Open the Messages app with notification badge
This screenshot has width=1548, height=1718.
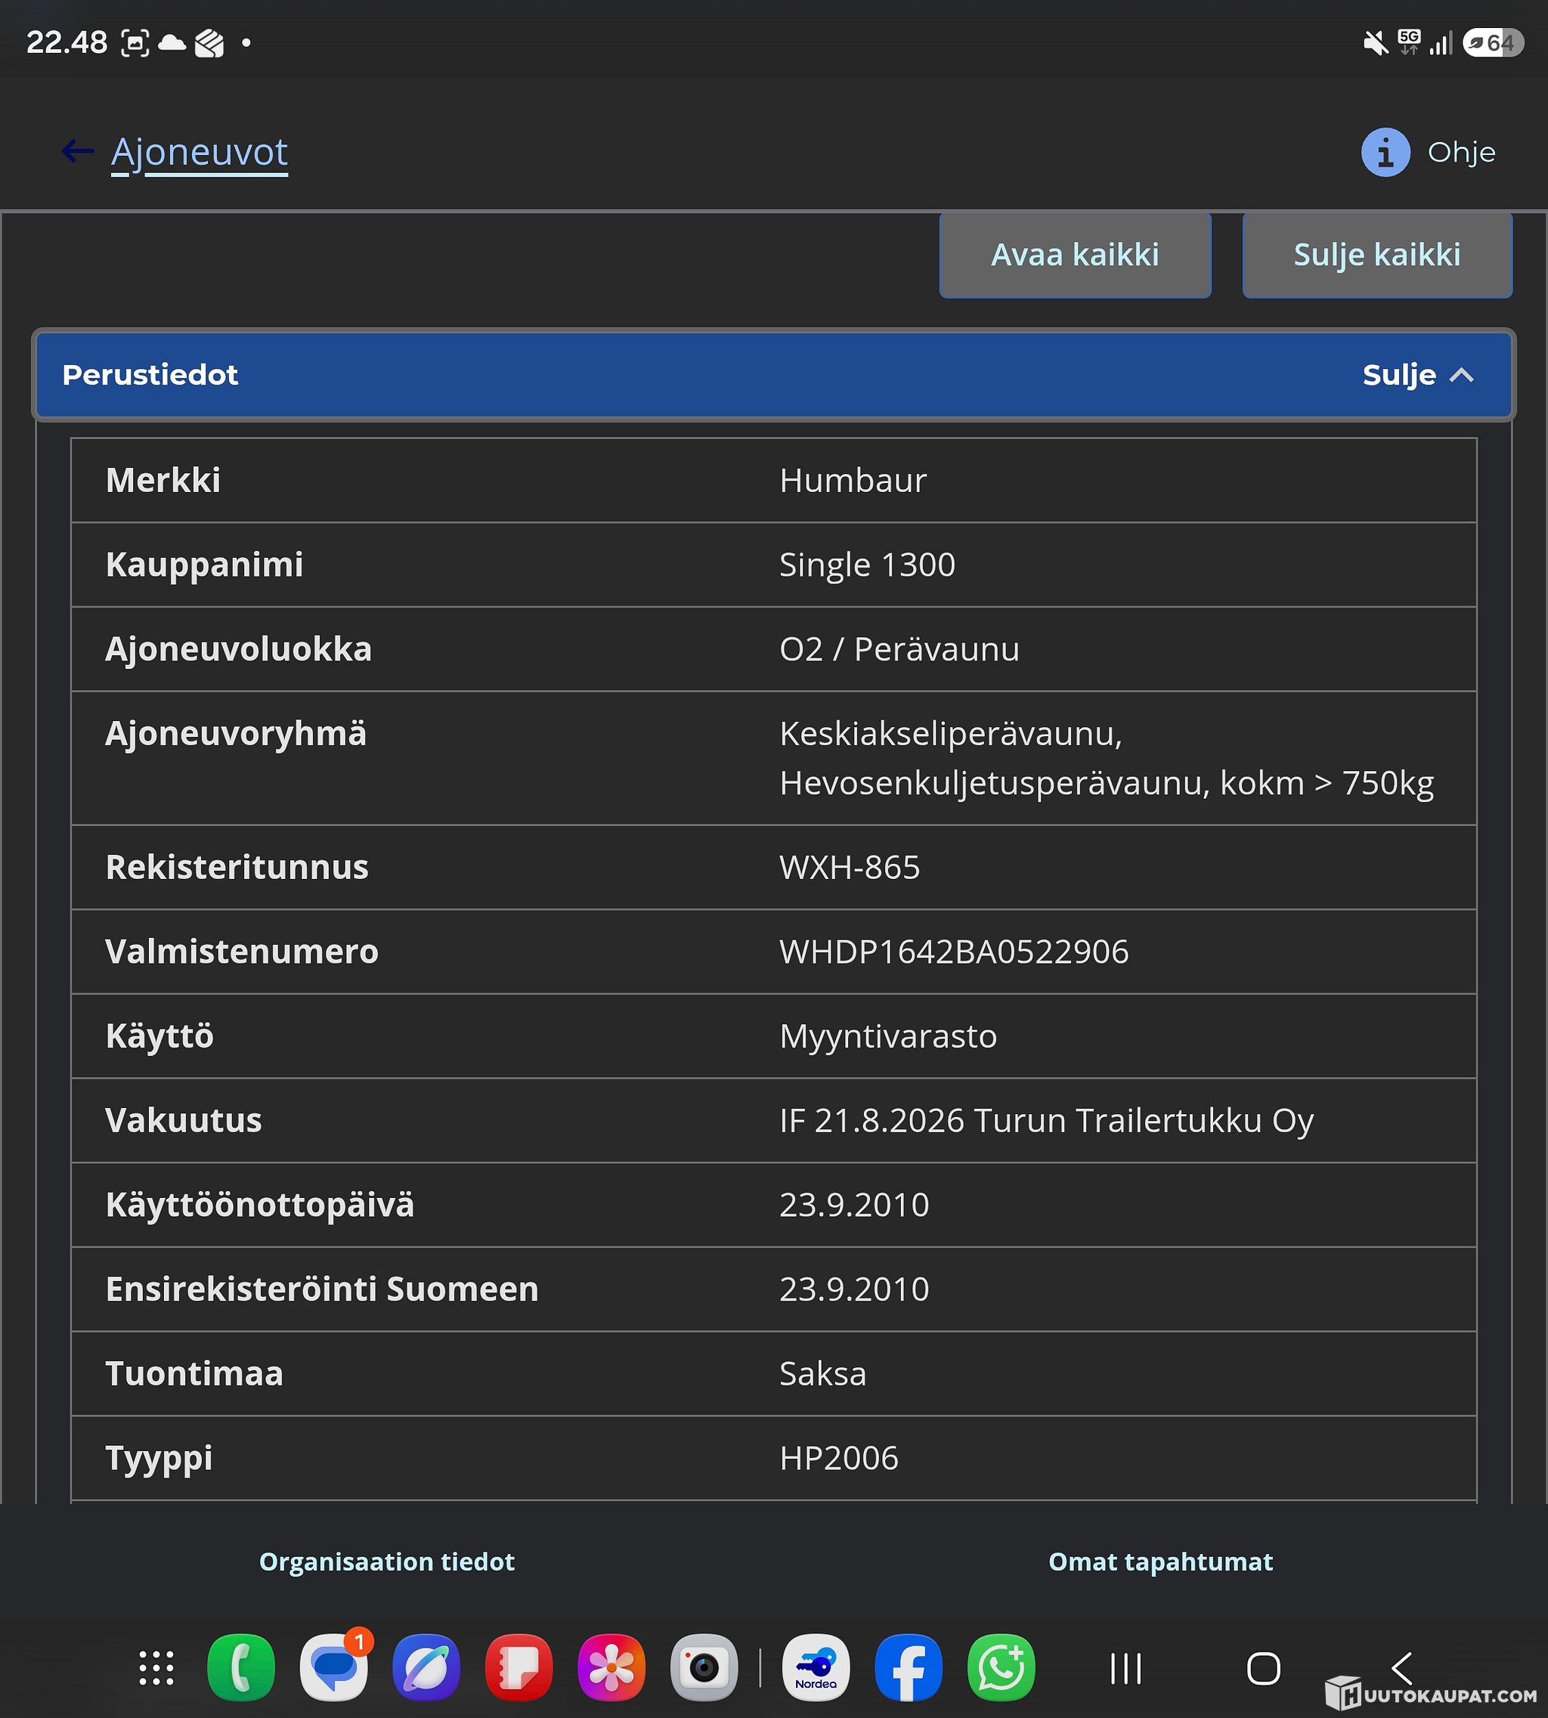point(334,1667)
